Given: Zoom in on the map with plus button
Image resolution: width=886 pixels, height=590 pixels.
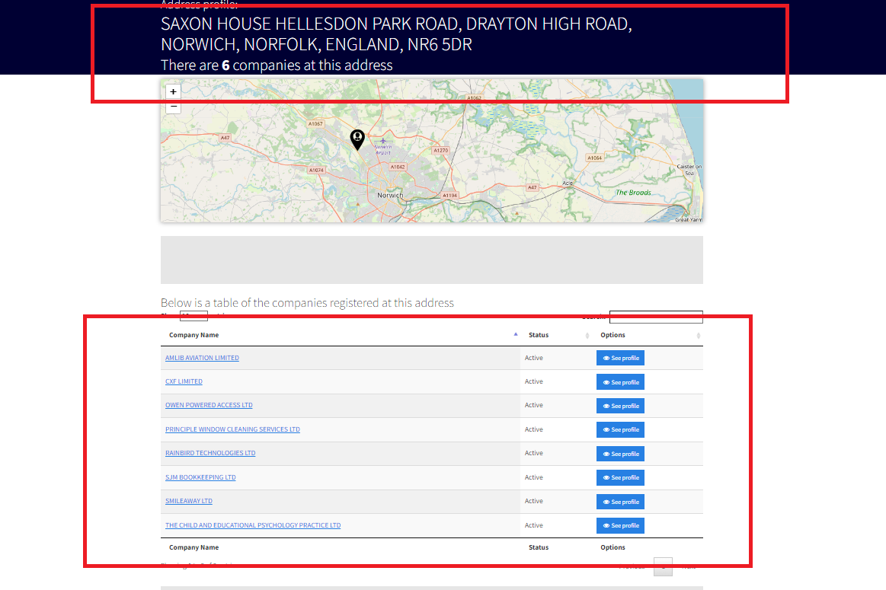Looking at the screenshot, I should coord(173,91).
